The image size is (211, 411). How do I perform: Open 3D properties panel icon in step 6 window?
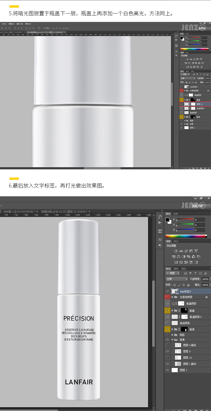(160, 231)
